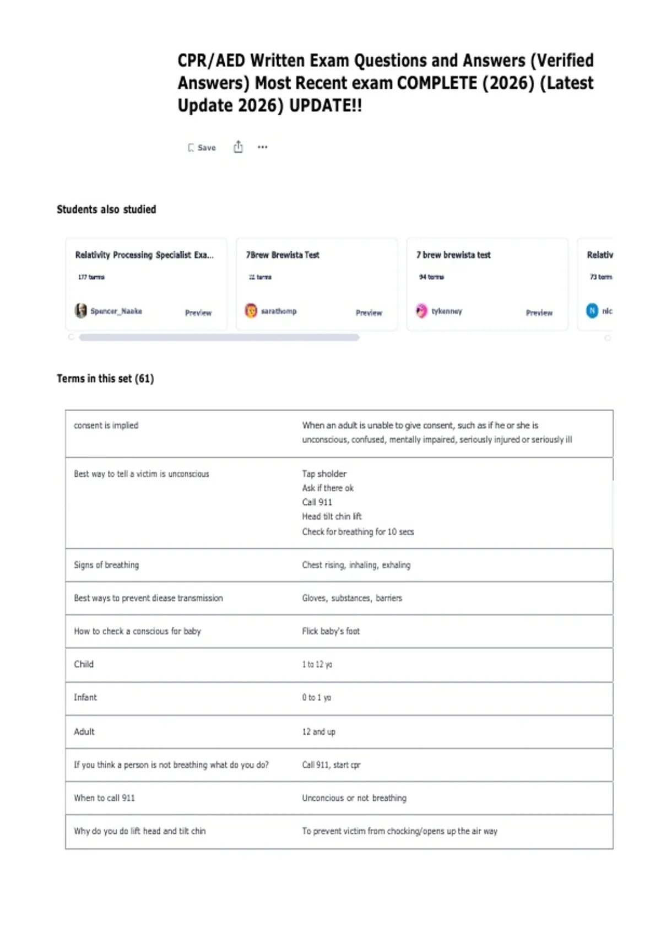The height and width of the screenshot is (937, 661).
Task: Click the right scroll arrow under cards
Action: pyautogui.click(x=608, y=338)
